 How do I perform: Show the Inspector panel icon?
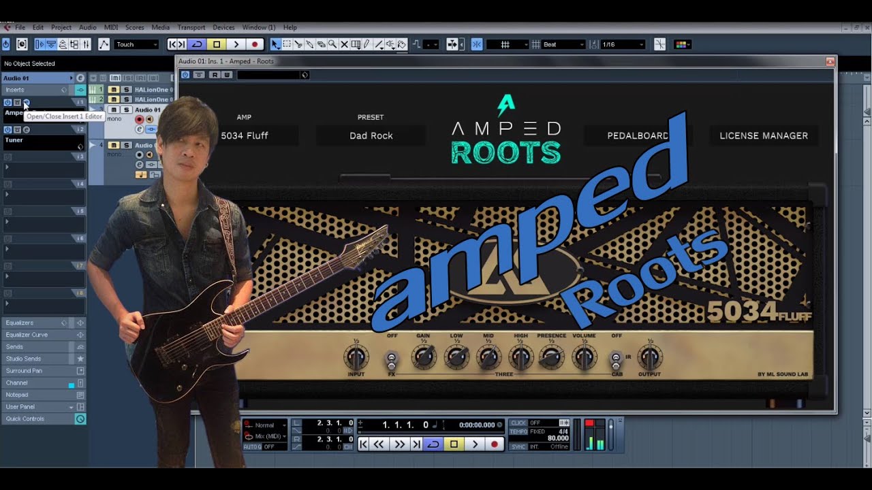click(x=40, y=44)
